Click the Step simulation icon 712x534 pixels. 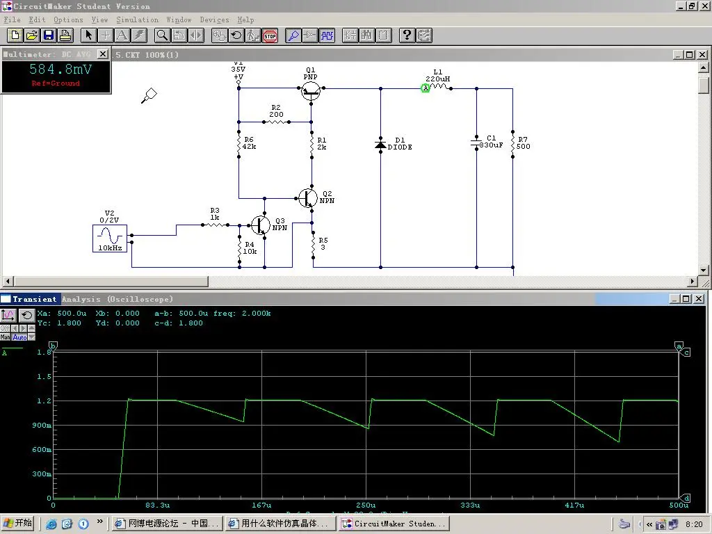253,35
